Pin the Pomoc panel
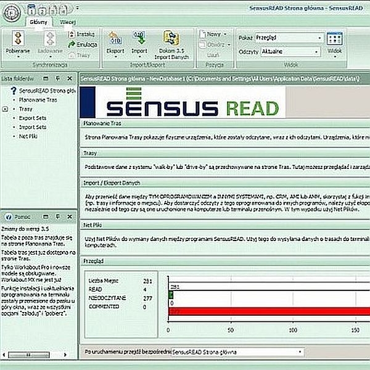 [58, 216]
